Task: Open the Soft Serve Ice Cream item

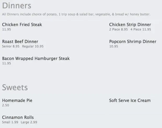Action: (130, 100)
